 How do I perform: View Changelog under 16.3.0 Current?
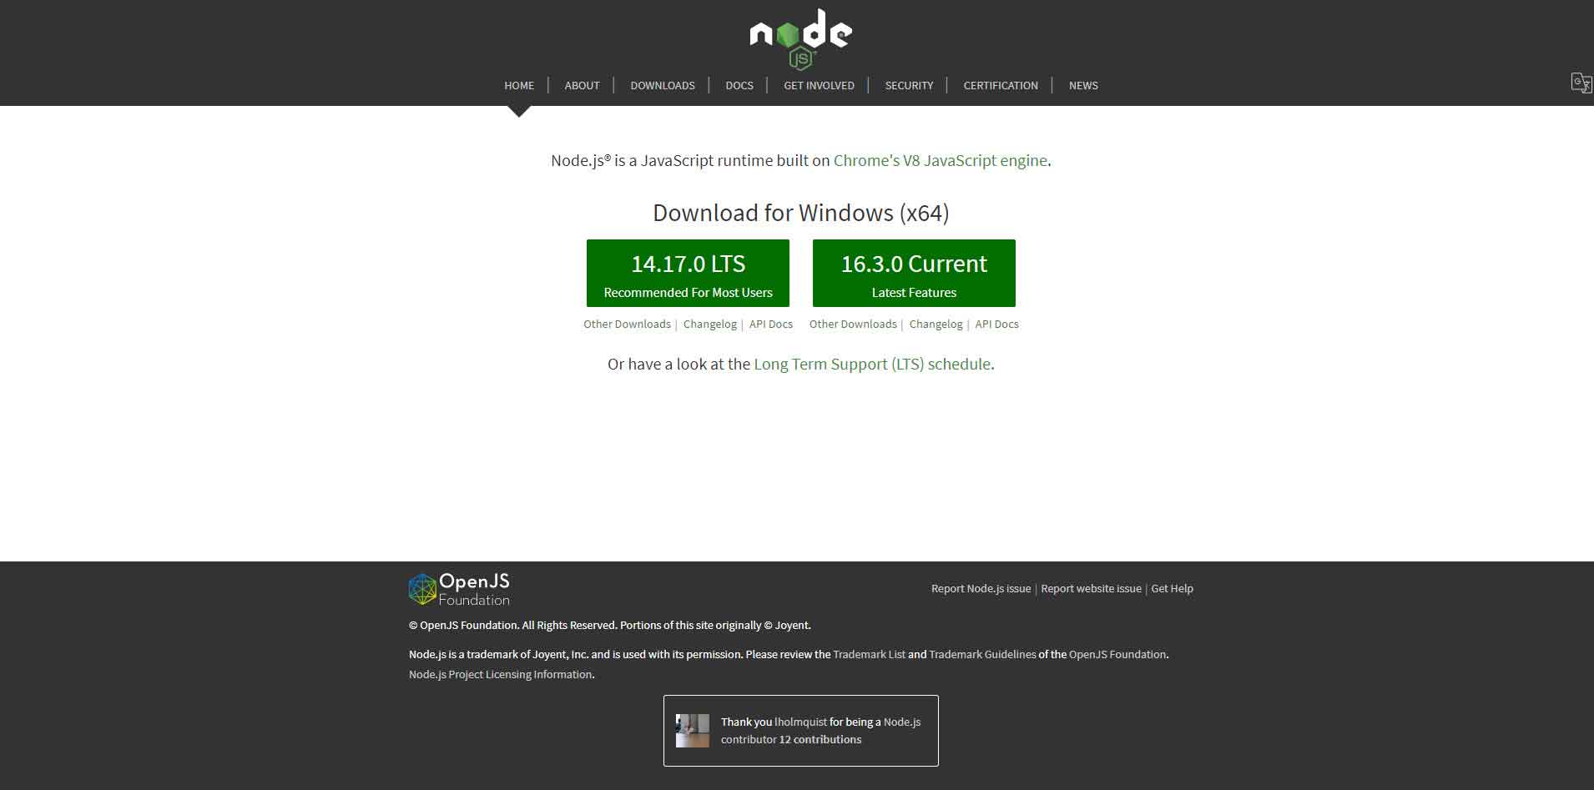pyautogui.click(x=936, y=324)
